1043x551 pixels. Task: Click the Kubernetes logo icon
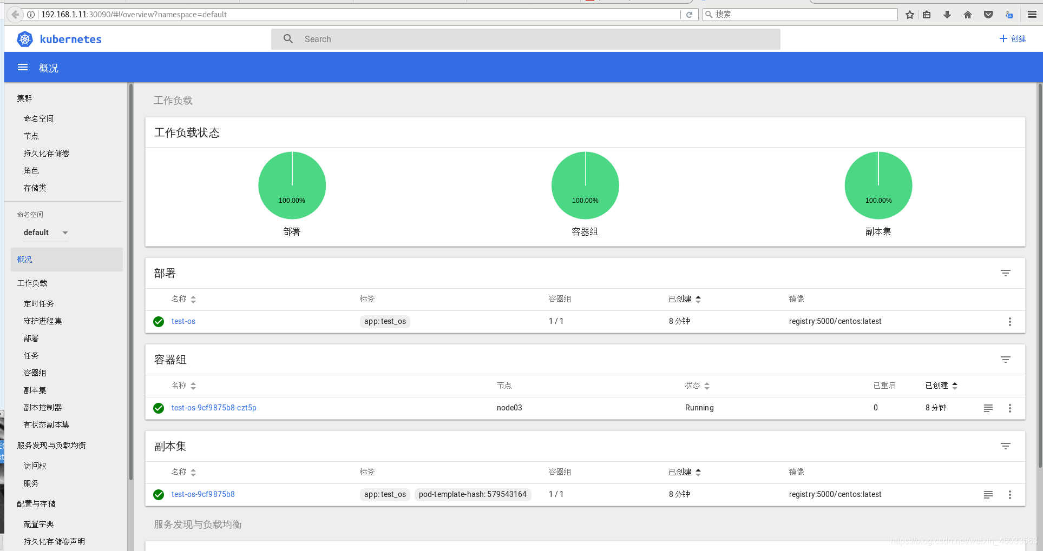tap(25, 39)
